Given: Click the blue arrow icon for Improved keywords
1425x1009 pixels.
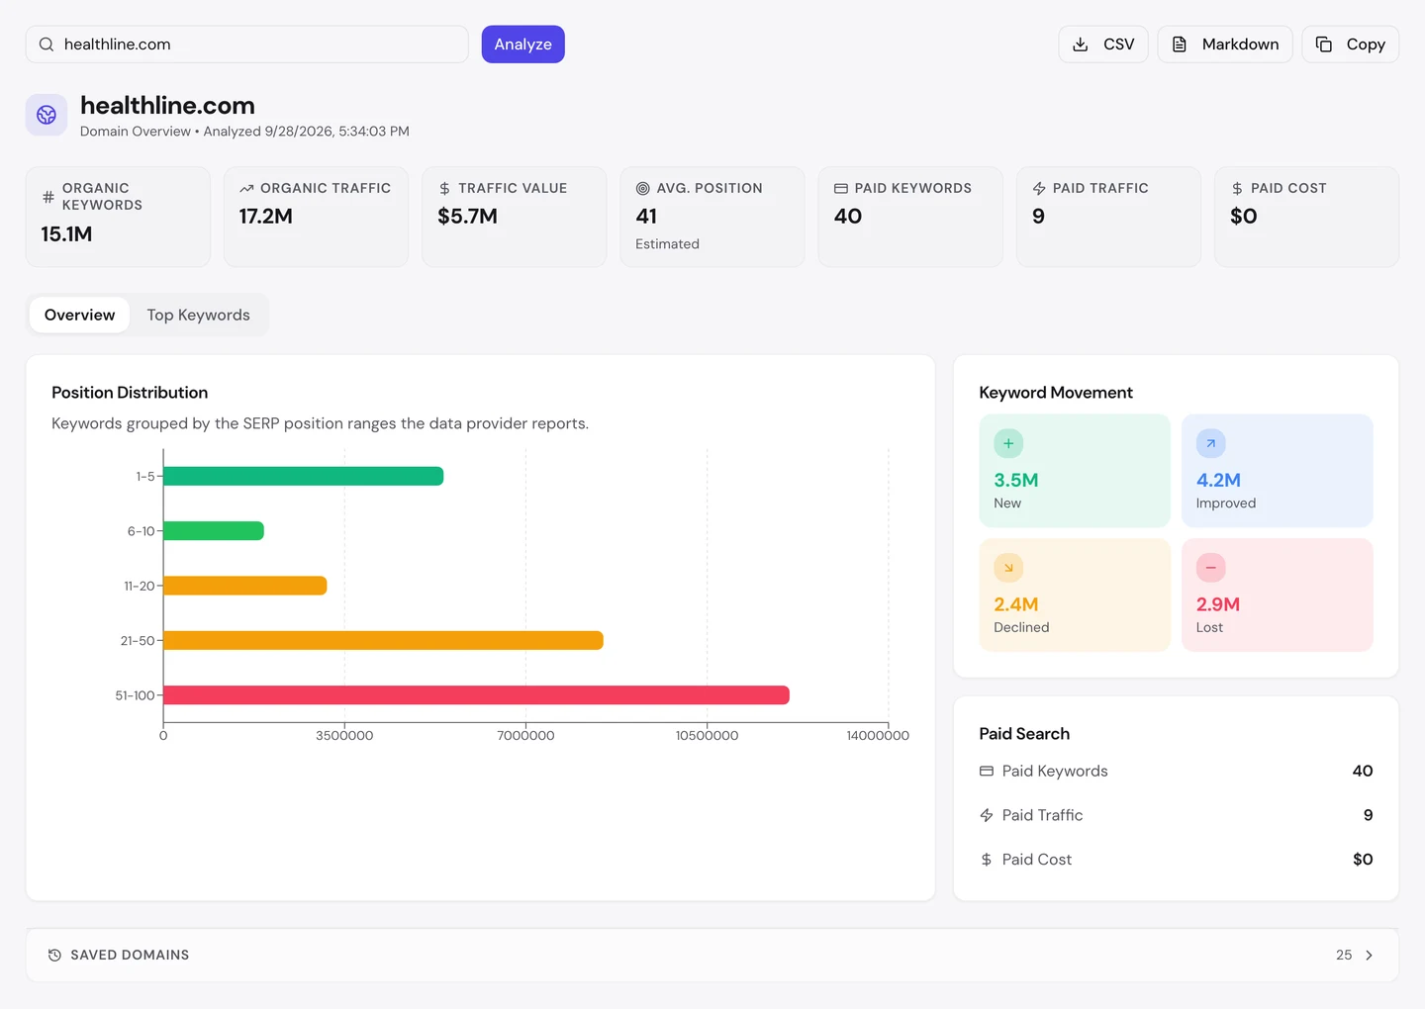Looking at the screenshot, I should (x=1210, y=443).
